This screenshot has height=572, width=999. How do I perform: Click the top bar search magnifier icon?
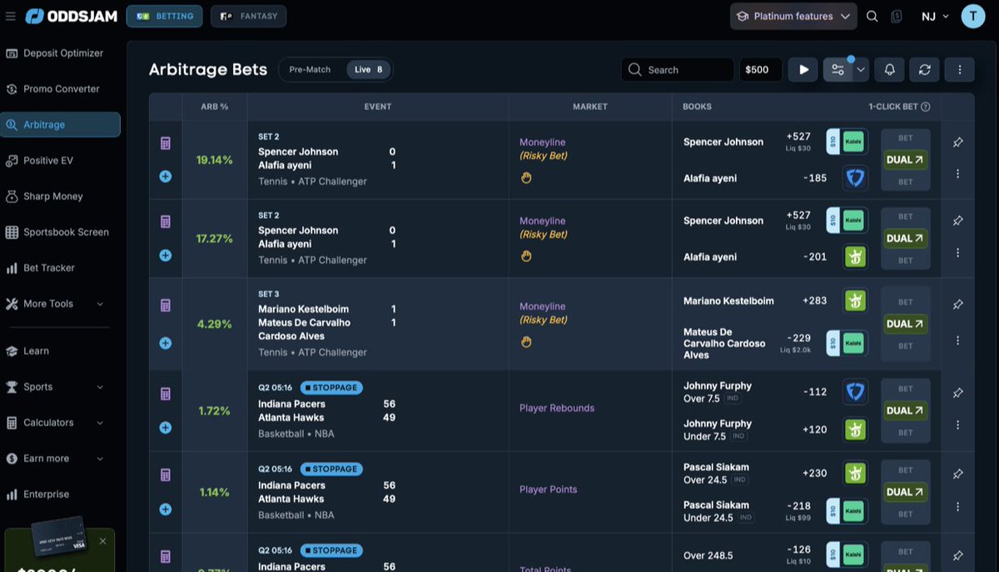[x=872, y=16]
